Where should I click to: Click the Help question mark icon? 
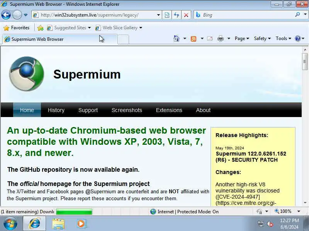click(297, 38)
